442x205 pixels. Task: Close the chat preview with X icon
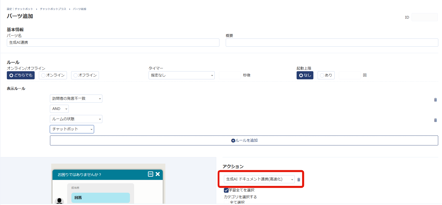coord(158,174)
